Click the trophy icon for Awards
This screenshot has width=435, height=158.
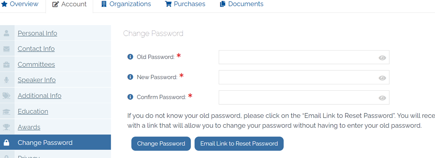click(6, 127)
